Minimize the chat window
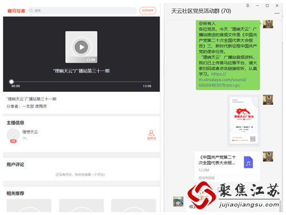This screenshot has width=286, height=215. click(257, 6)
